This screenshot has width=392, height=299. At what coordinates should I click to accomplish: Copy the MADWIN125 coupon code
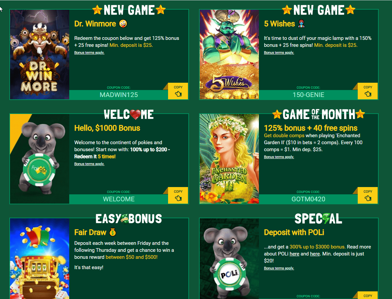(178, 91)
